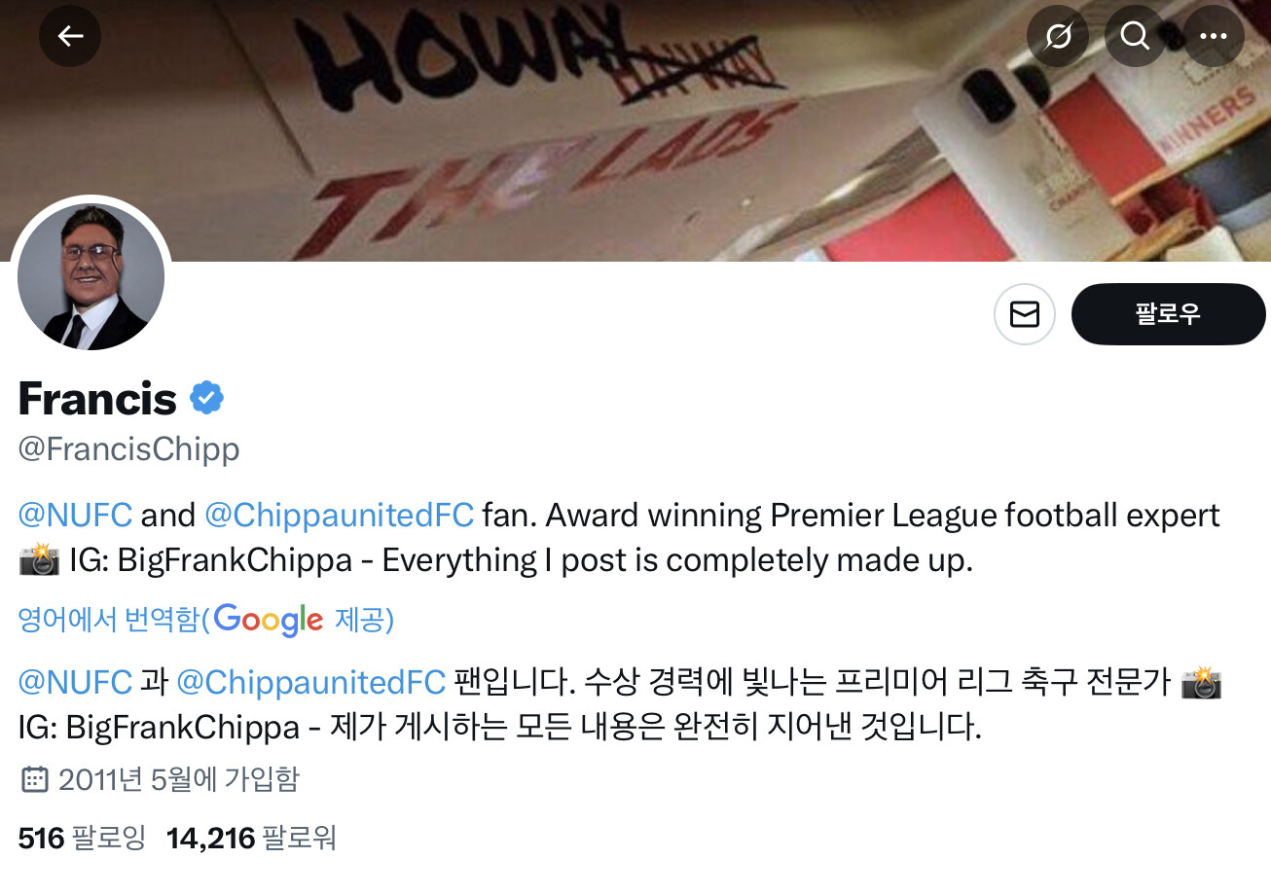Open @NUFC mention in the English bio

[75, 514]
